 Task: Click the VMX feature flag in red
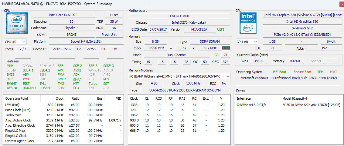pyautogui.click(x=26, y=79)
